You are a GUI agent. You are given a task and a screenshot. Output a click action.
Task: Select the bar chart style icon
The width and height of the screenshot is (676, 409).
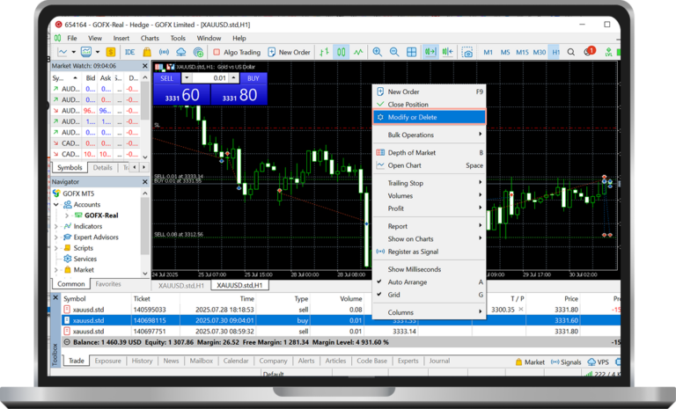click(x=324, y=52)
